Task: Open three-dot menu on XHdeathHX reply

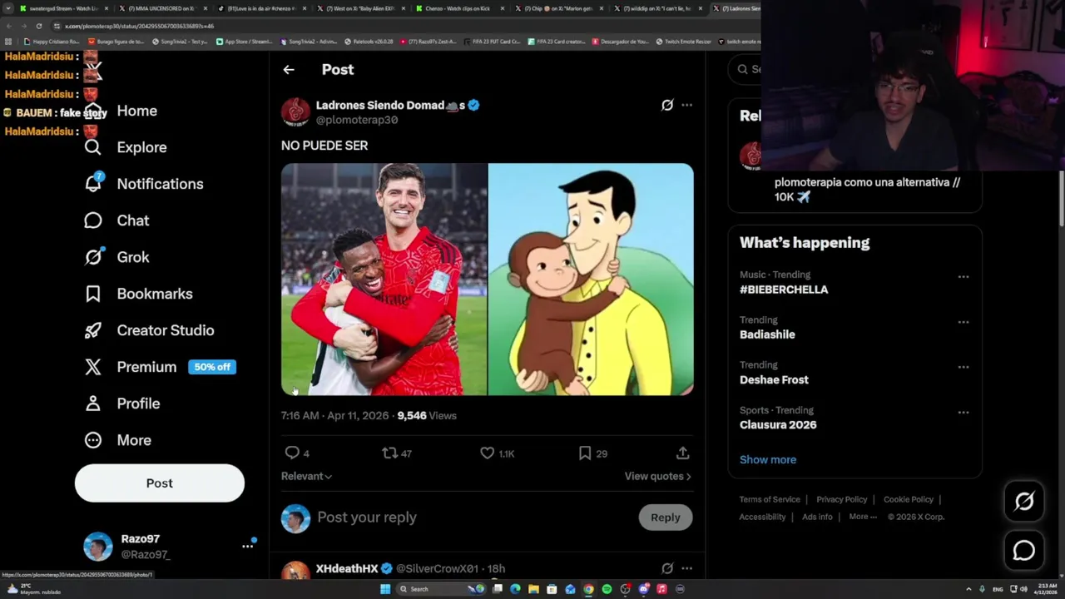Action: pyautogui.click(x=686, y=568)
